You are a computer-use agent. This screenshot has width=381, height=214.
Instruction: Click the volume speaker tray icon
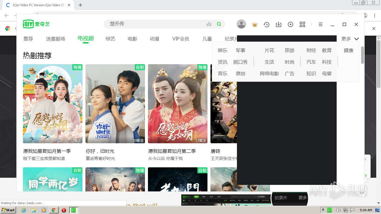point(338,210)
